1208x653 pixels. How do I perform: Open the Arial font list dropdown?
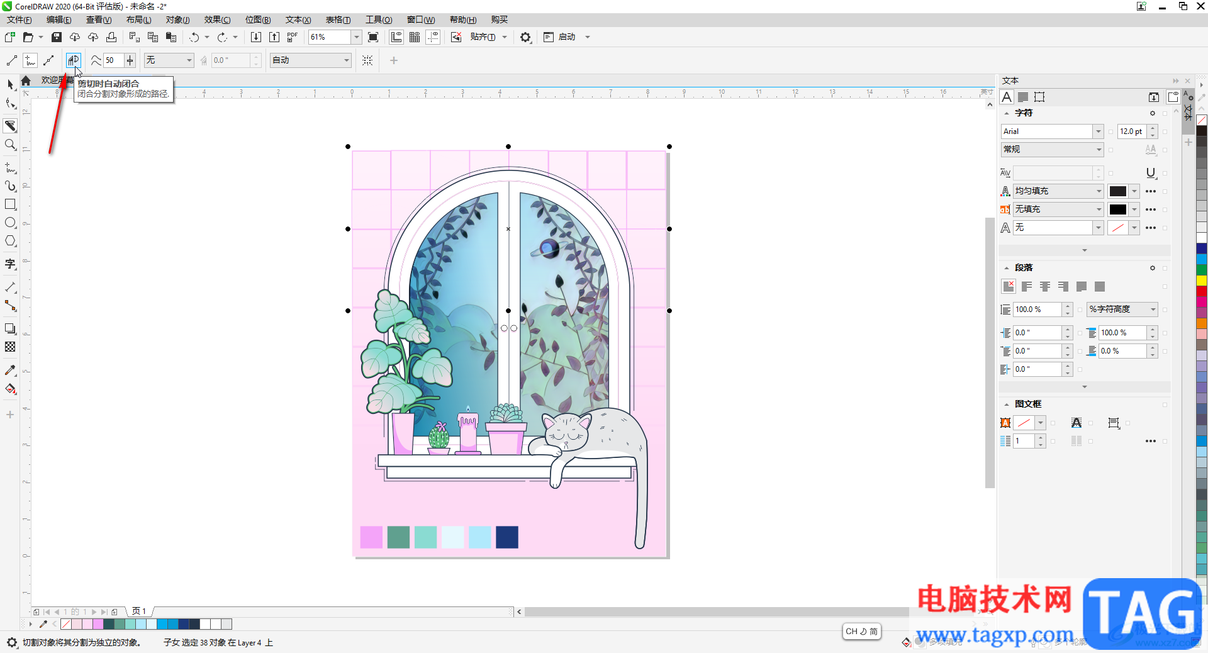click(1098, 131)
